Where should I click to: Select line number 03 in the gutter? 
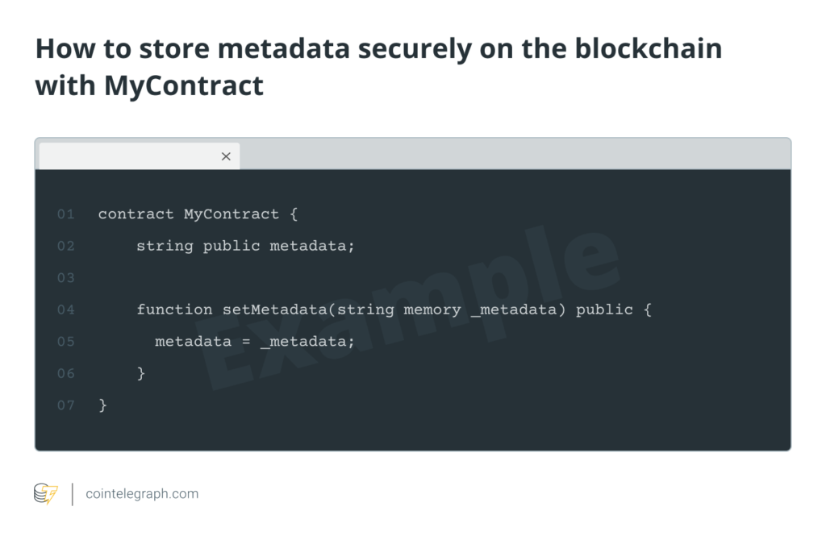click(65, 278)
